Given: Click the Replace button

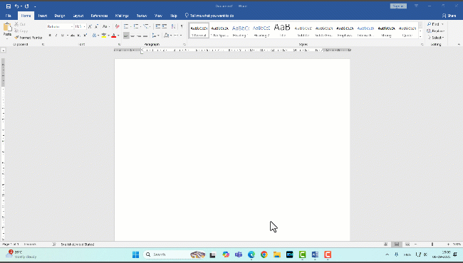Looking at the screenshot, I should (435, 31).
